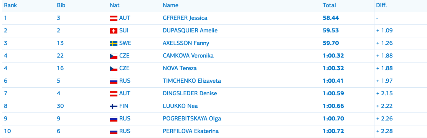Open athlete GFRERER Jessica's profile link
427x138 pixels.
[185, 18]
